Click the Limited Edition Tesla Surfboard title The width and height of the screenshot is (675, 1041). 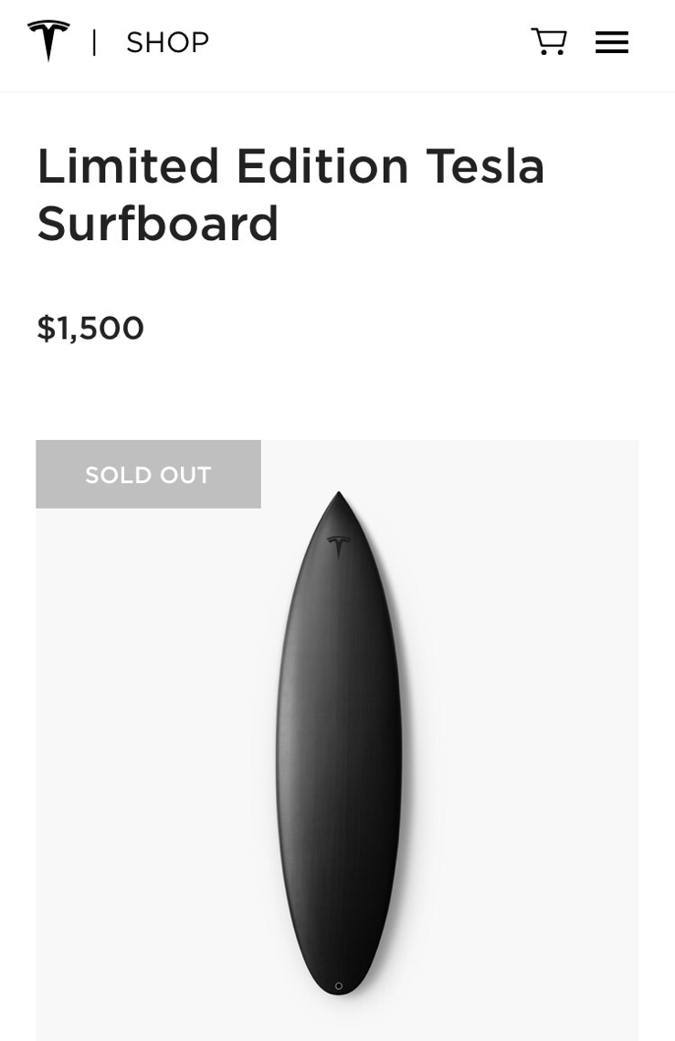[x=290, y=195]
